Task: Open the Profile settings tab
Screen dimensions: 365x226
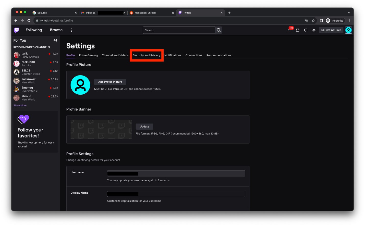Action: pyautogui.click(x=70, y=55)
